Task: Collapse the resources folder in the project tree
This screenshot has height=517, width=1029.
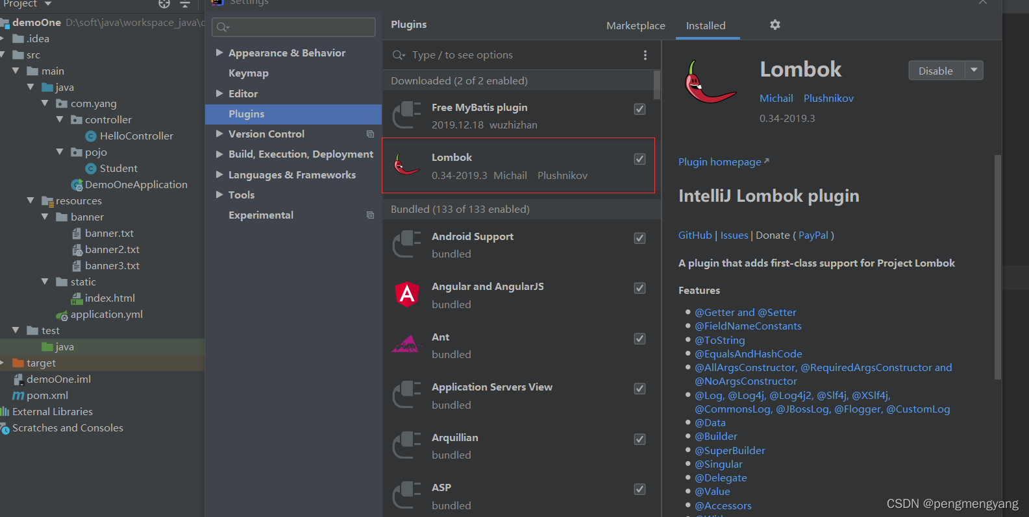Action: tap(31, 201)
